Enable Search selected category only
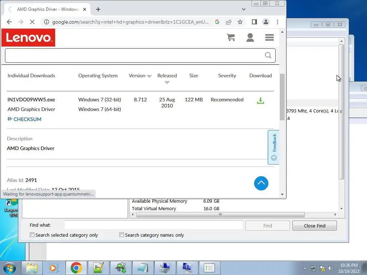Viewport: 367px width, 275px height. click(32, 235)
